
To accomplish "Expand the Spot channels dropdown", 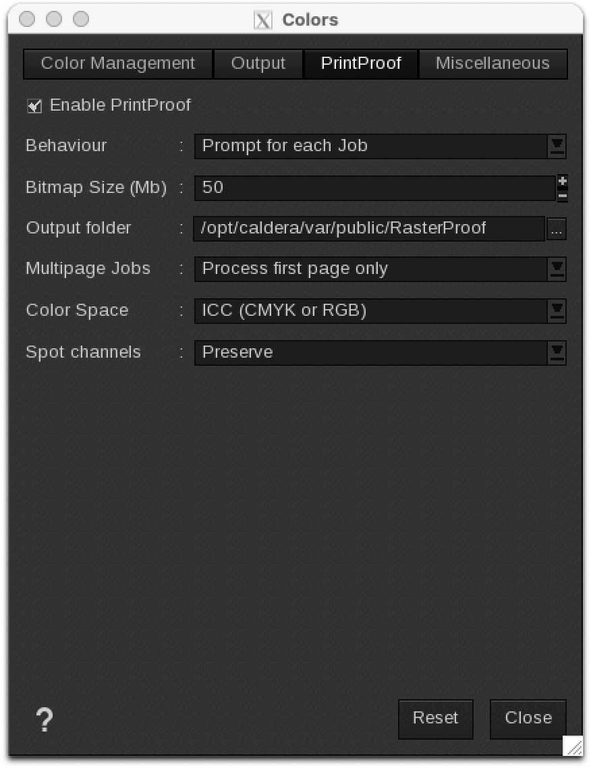I will (557, 352).
